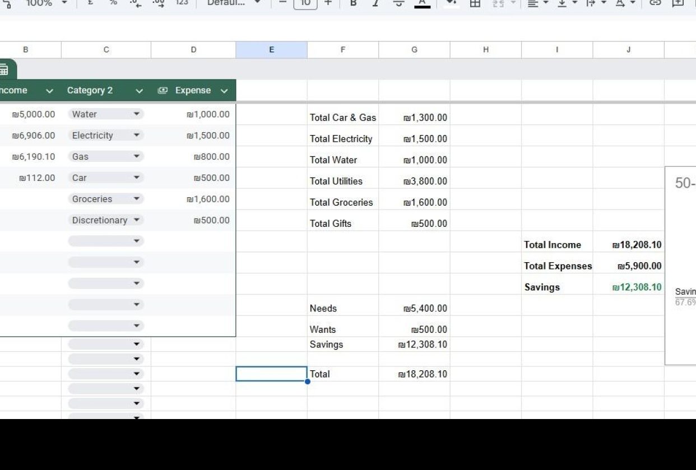Format the selection as percent
This screenshot has height=470, width=696.
pos(113,3)
